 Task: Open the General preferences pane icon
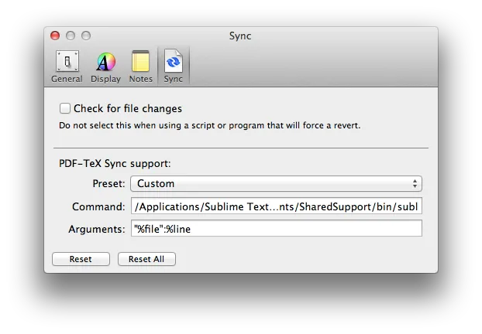(x=67, y=62)
